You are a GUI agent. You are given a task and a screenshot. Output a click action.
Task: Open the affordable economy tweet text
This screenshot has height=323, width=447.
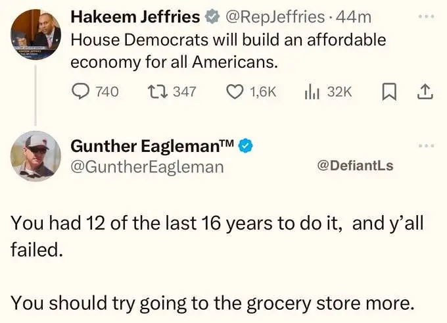coord(227,51)
